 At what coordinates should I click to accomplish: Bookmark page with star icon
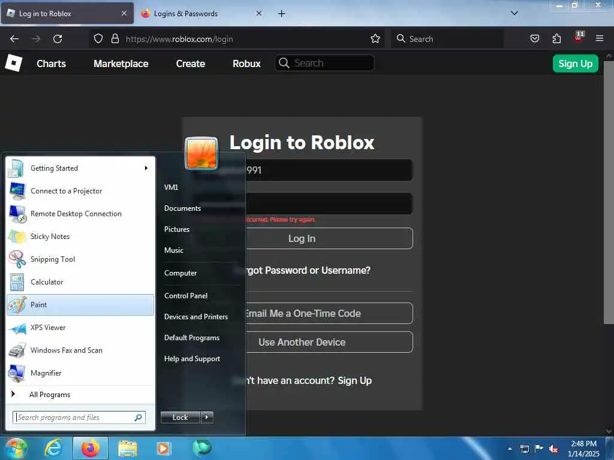375,38
